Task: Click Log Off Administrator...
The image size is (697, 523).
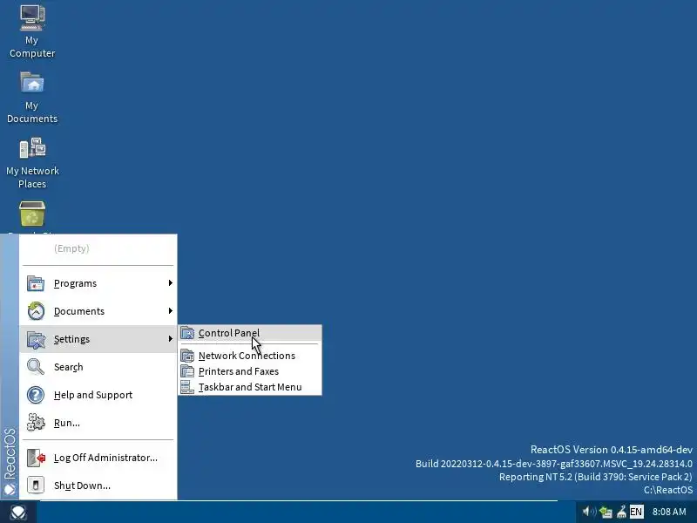Action: tap(98, 458)
